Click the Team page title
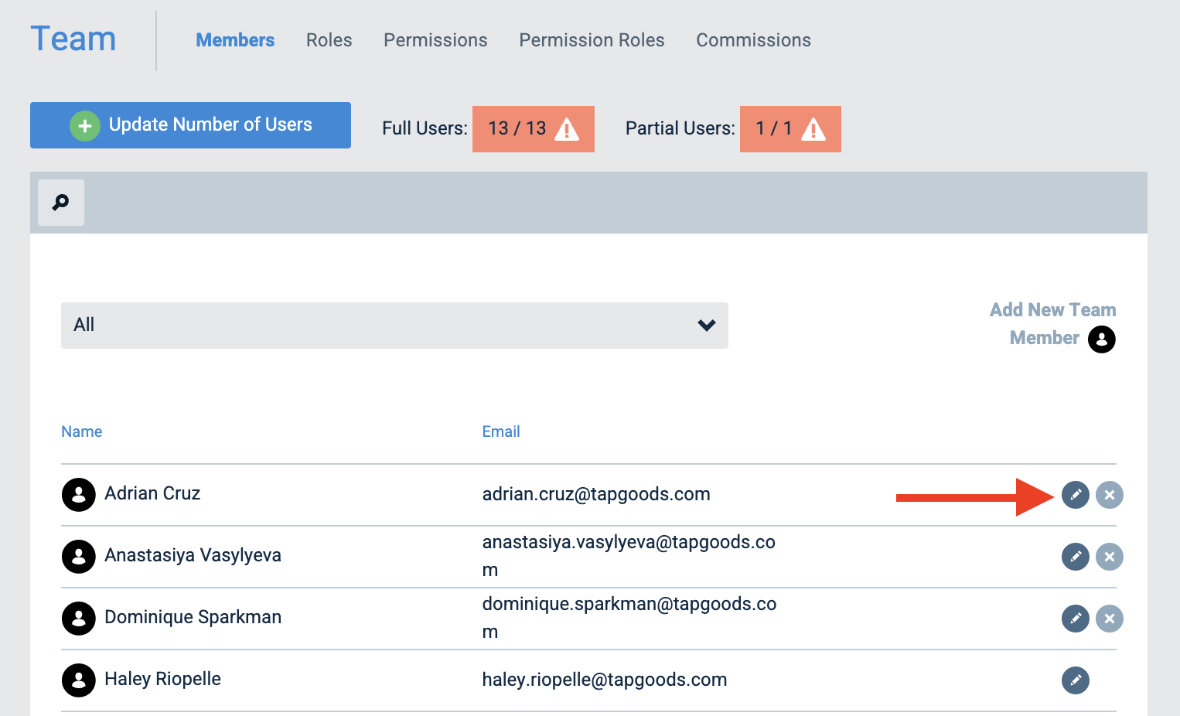 [73, 39]
